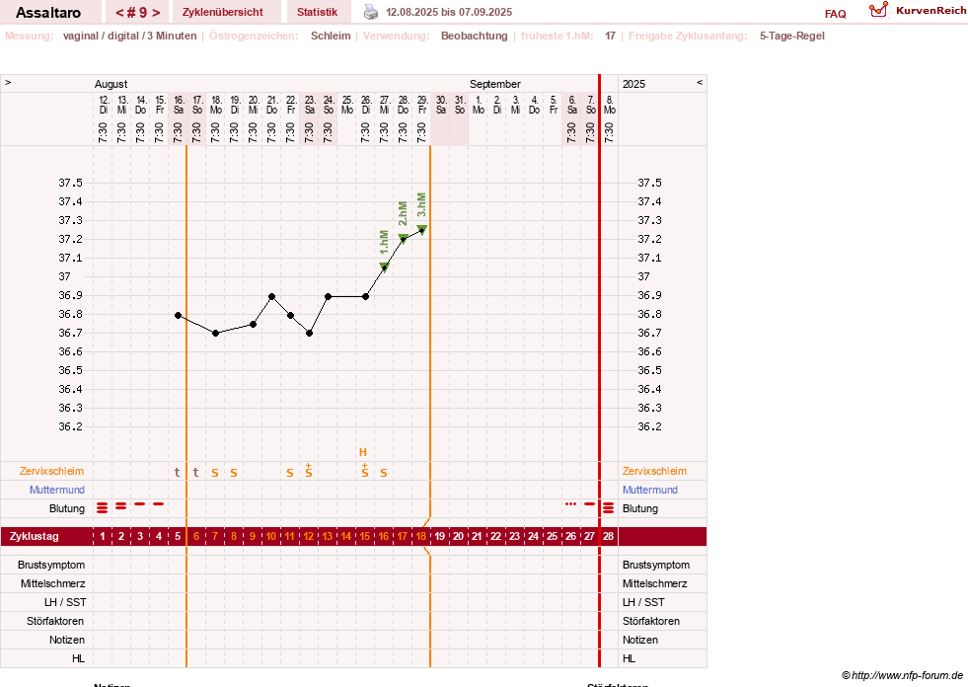Image resolution: width=968 pixels, height=687 pixels.
Task: Click the 'vaginal / digital / 3 Minuten' value
Action: click(x=129, y=36)
